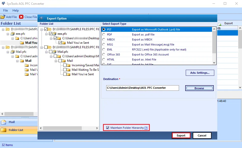242x148 pixels.
Task: Click the highlighted Mail You folder icon
Action: click(22, 43)
